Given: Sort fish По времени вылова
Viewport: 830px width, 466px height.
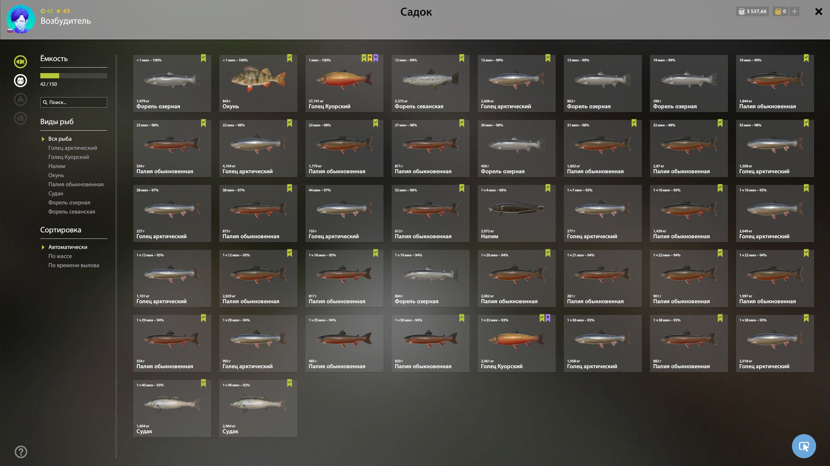Looking at the screenshot, I should [x=73, y=265].
